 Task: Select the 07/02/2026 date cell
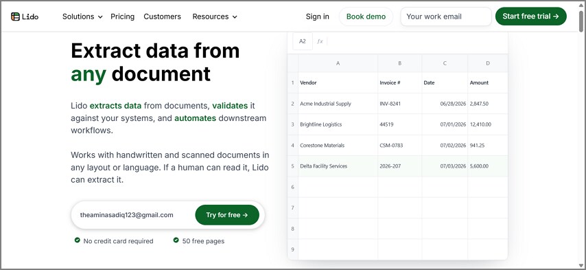(445, 146)
